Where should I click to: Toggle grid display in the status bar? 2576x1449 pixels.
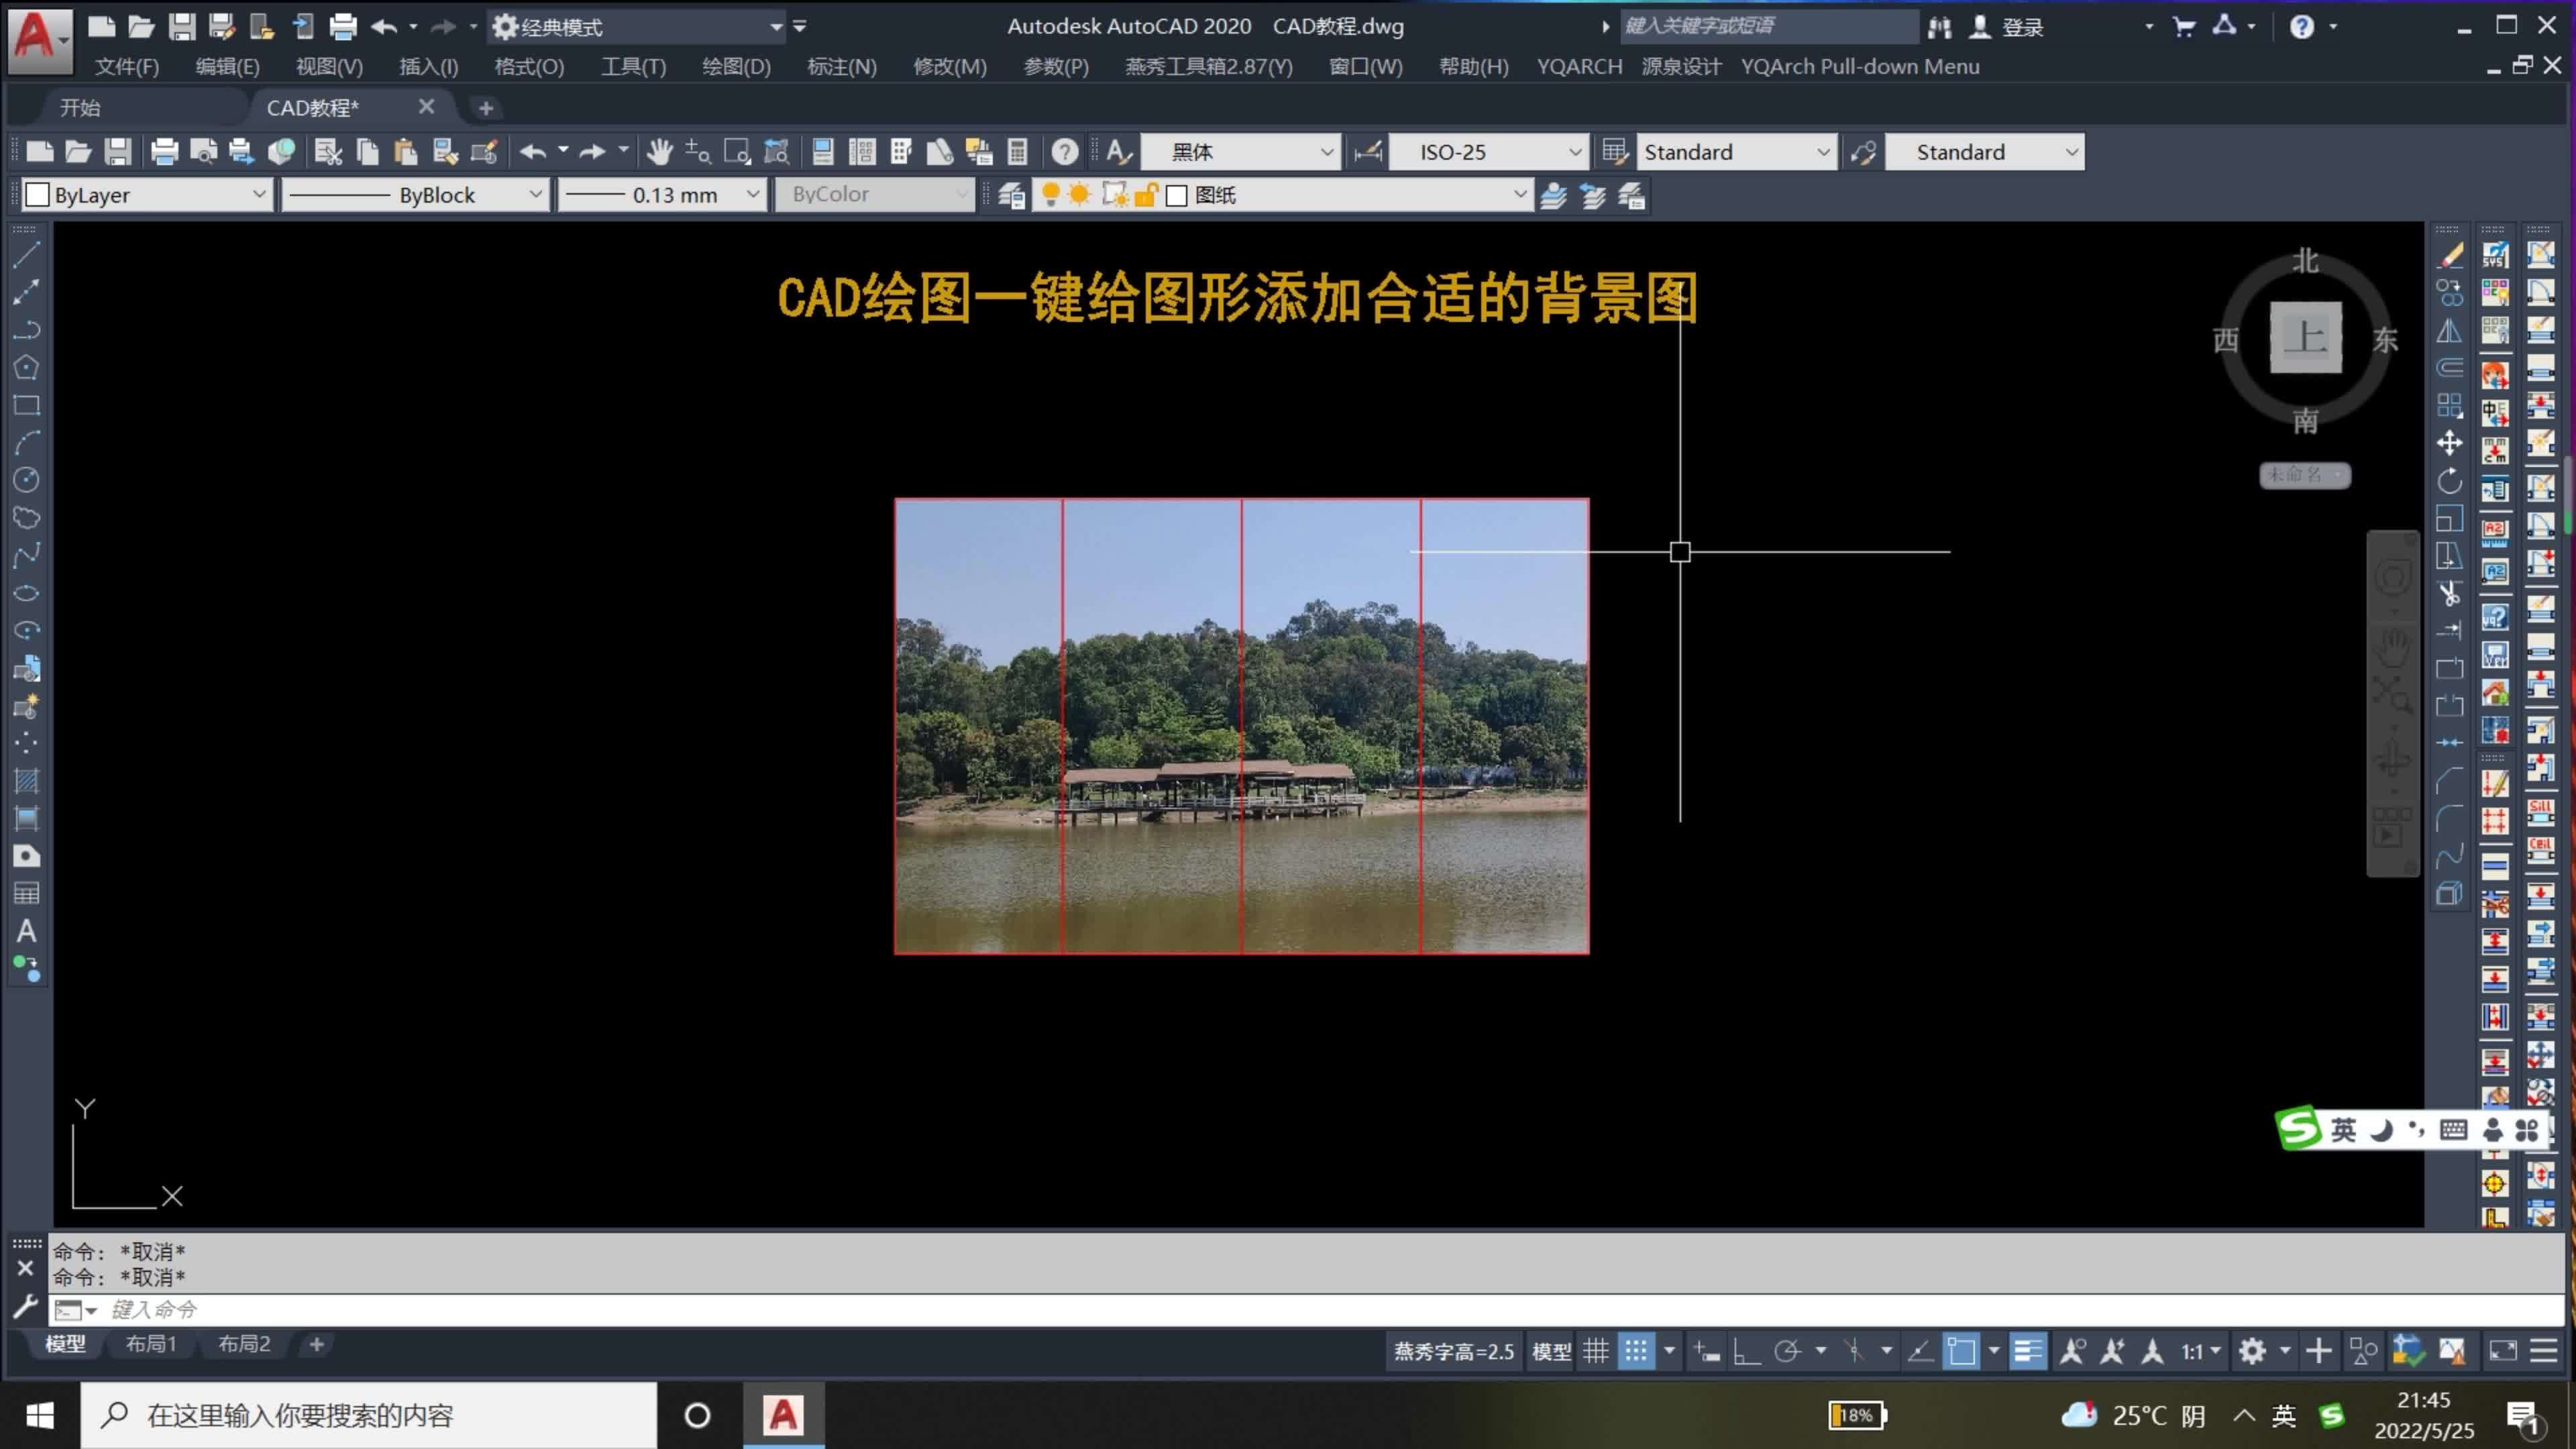click(x=1596, y=1350)
